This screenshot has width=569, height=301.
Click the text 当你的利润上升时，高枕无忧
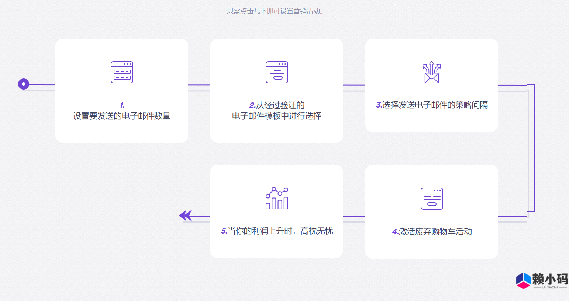280,231
